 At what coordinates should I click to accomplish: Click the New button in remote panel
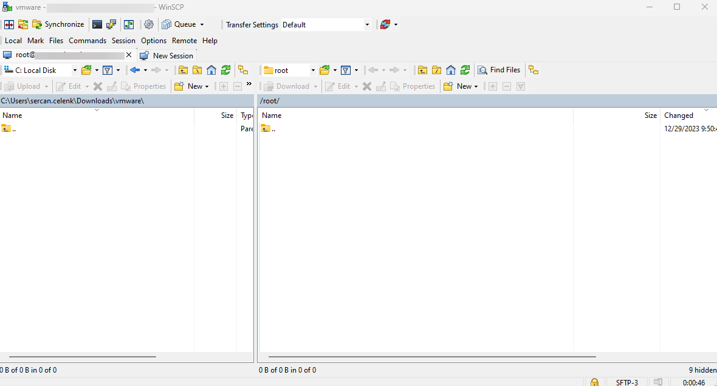pos(461,86)
